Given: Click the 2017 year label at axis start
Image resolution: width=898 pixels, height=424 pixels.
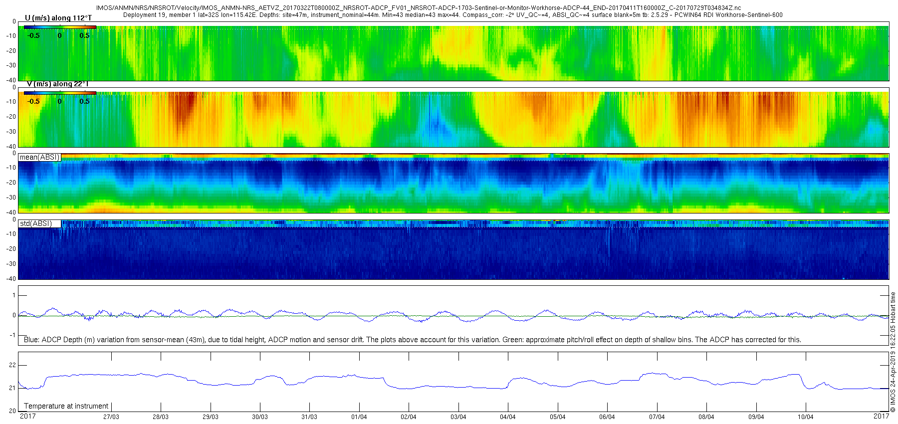Looking at the screenshot, I should 27,416.
